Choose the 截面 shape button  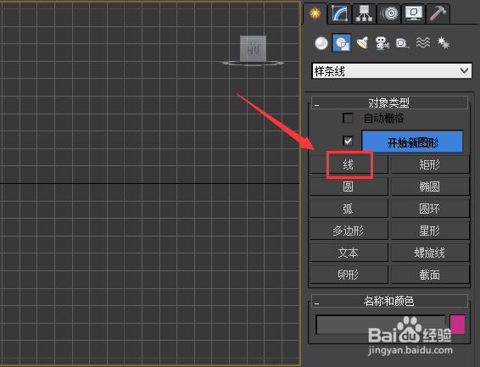pos(430,275)
